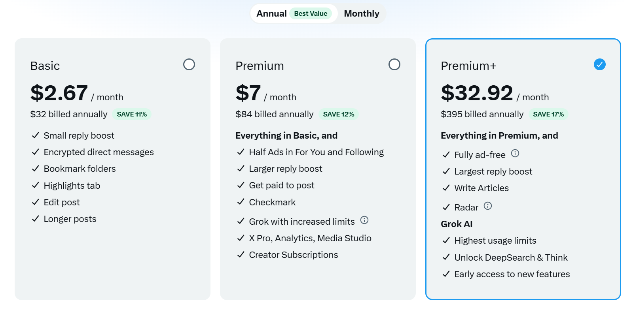Click the checkmark beside "Small reply boost"
Viewport: 633px width, 310px height.
(35, 135)
